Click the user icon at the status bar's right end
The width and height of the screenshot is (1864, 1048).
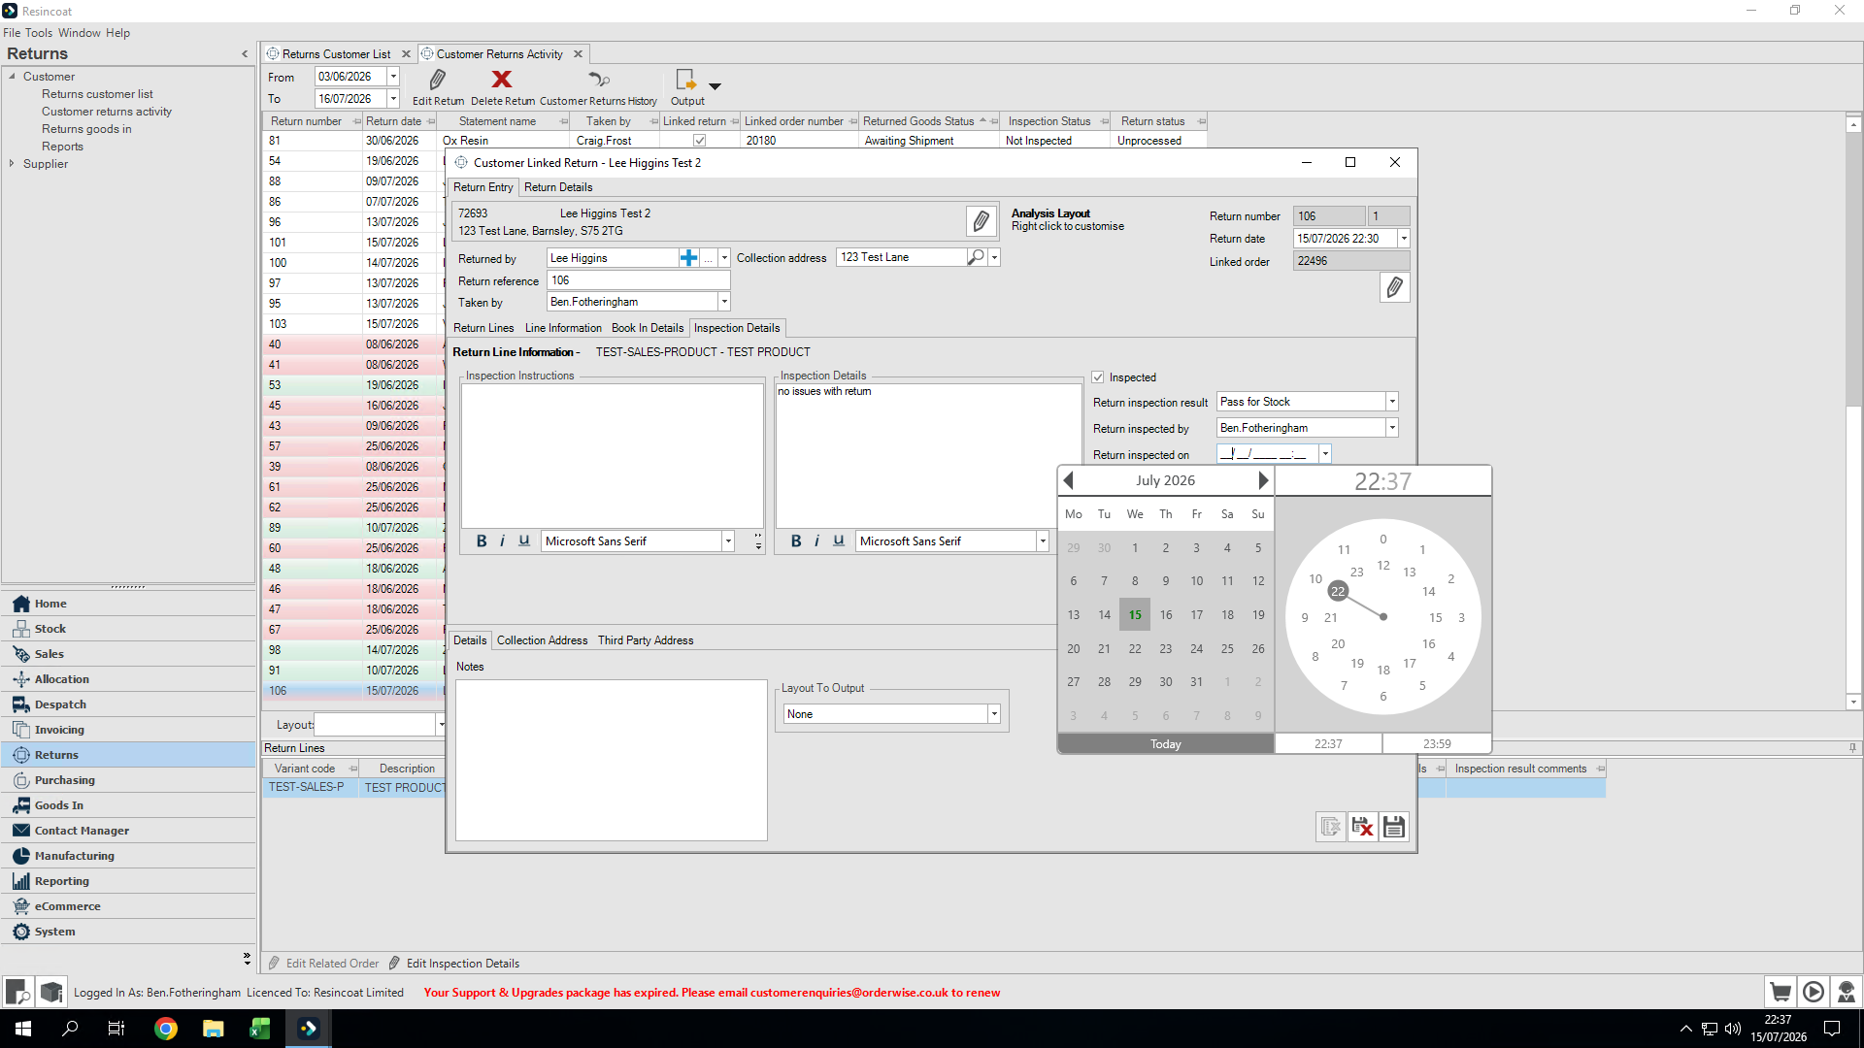pos(1847,992)
